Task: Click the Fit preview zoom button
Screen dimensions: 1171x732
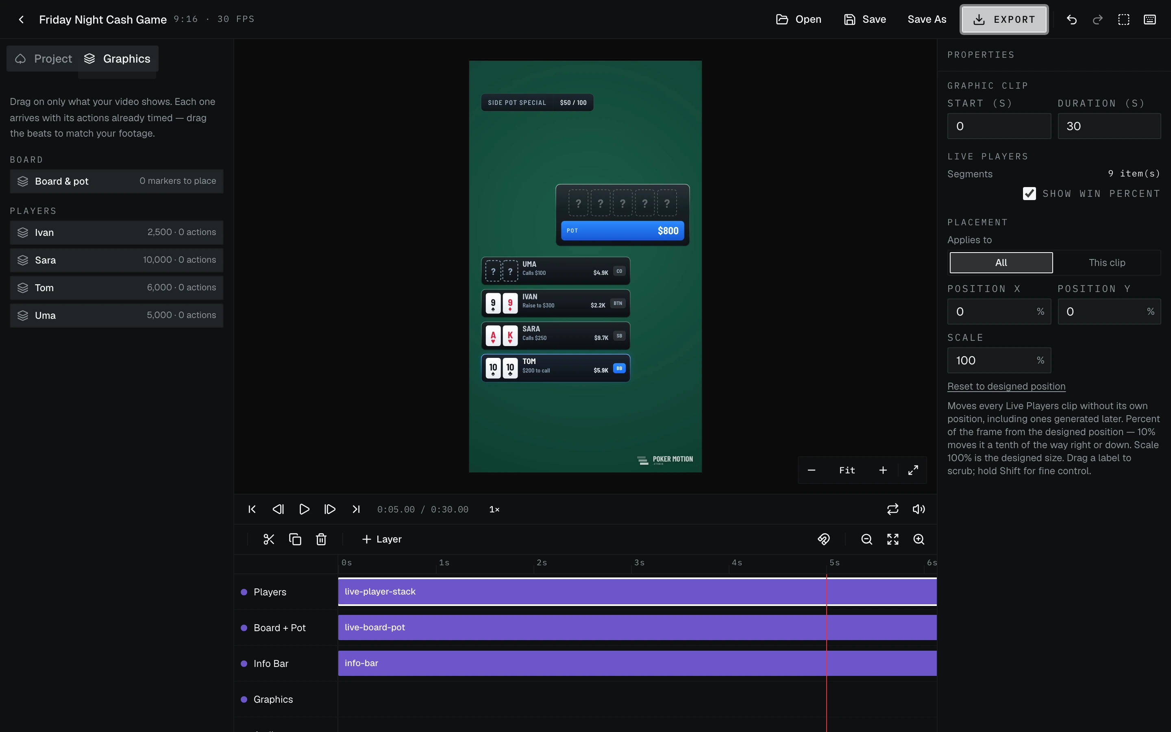Action: coord(847,470)
